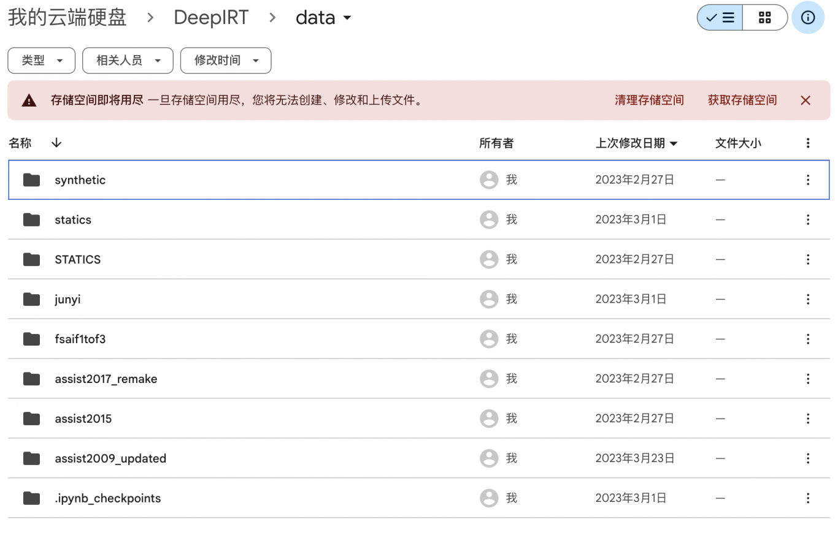Select the assist2015 folder name

(83, 419)
